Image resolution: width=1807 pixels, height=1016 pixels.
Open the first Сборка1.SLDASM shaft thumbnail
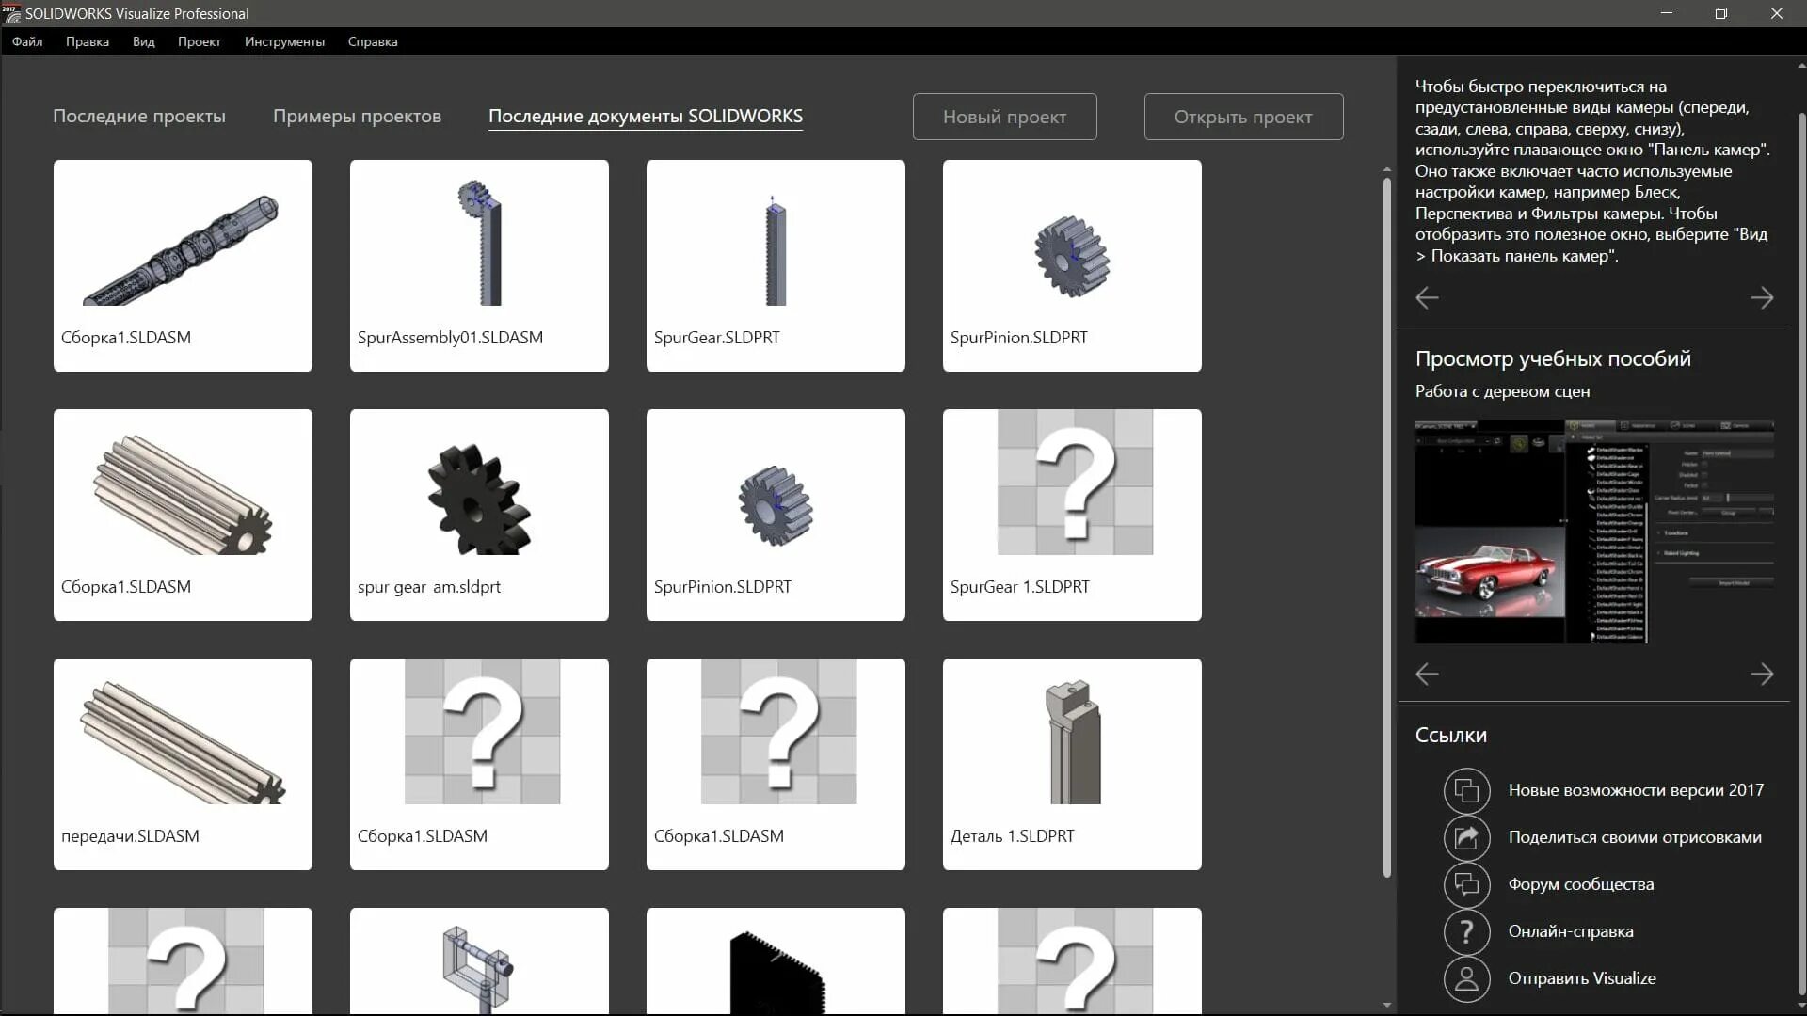click(183, 265)
